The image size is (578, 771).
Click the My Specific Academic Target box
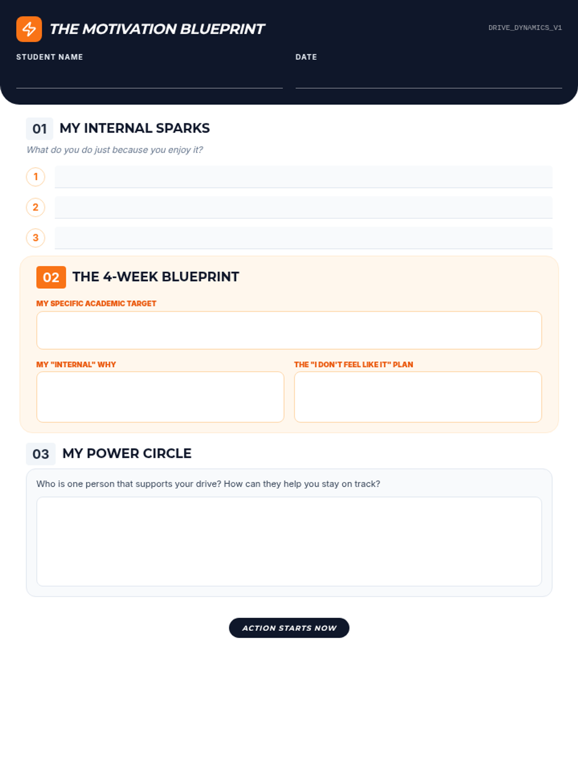(289, 330)
